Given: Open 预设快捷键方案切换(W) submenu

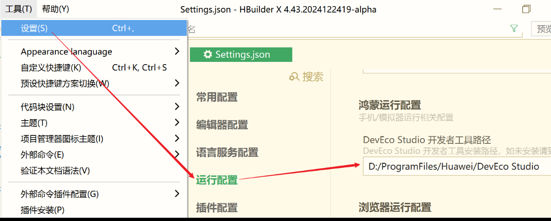Looking at the screenshot, I should coord(94,83).
